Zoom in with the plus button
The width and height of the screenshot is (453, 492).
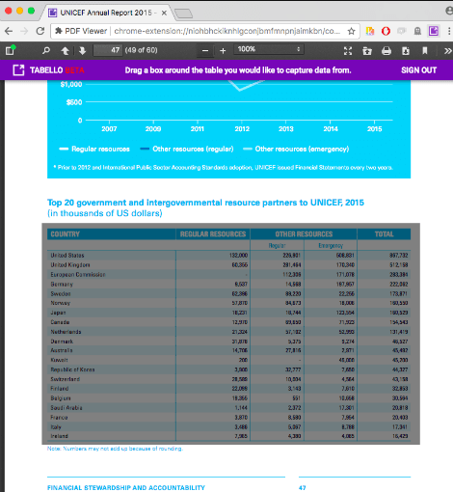(223, 51)
